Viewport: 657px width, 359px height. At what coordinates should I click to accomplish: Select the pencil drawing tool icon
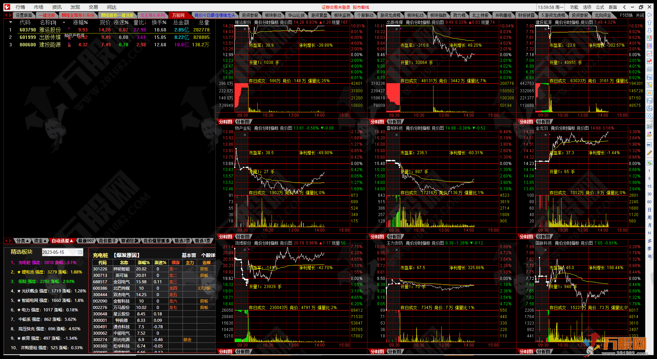[x=649, y=152]
